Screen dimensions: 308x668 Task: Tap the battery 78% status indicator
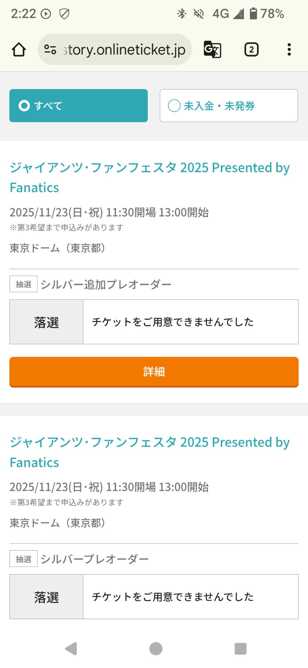267,14
